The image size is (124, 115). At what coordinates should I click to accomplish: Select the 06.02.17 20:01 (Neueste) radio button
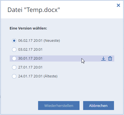(14, 41)
